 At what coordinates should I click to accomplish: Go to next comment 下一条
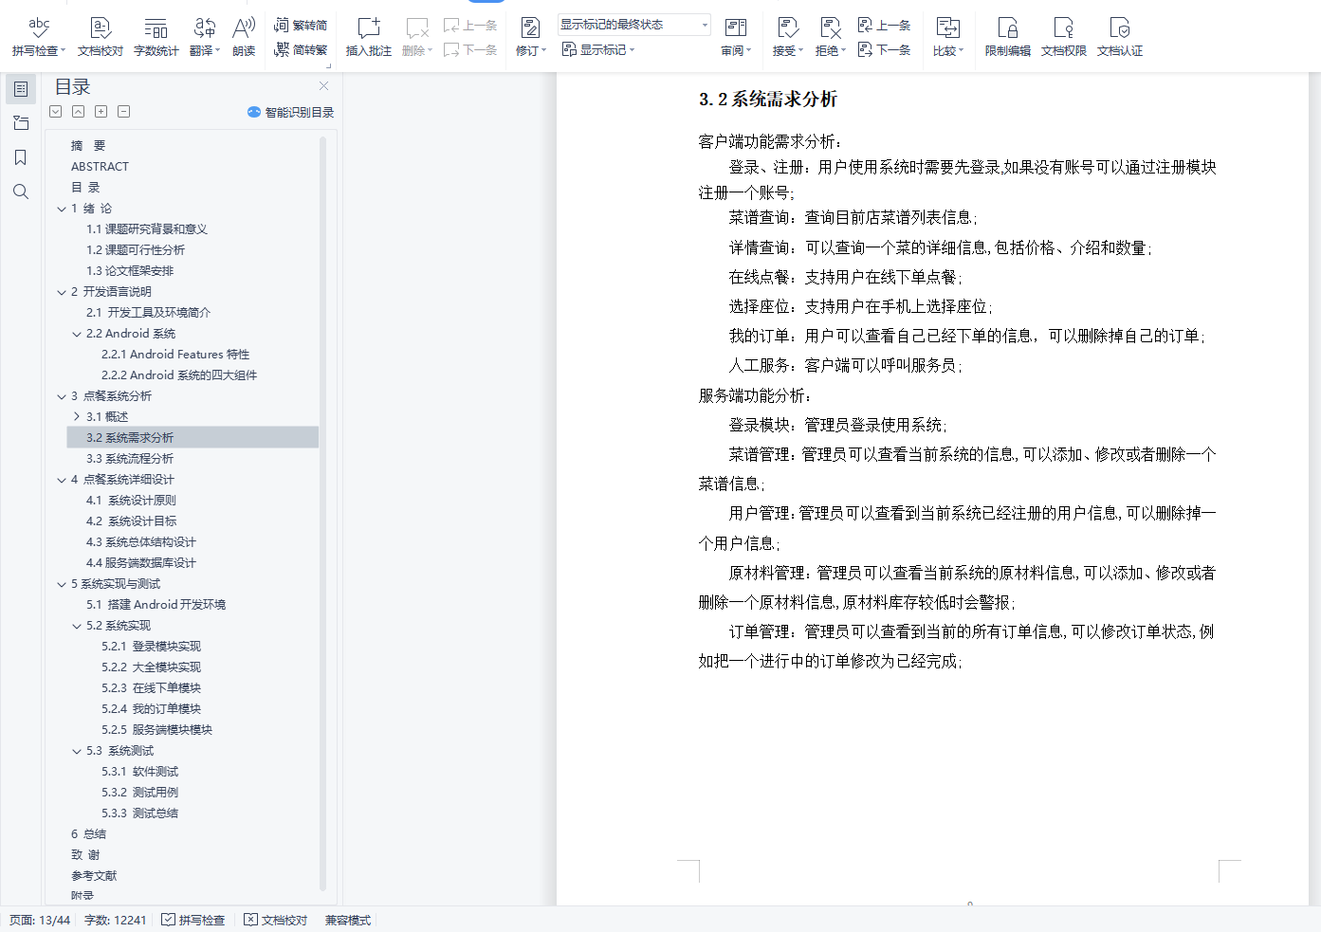pos(470,50)
